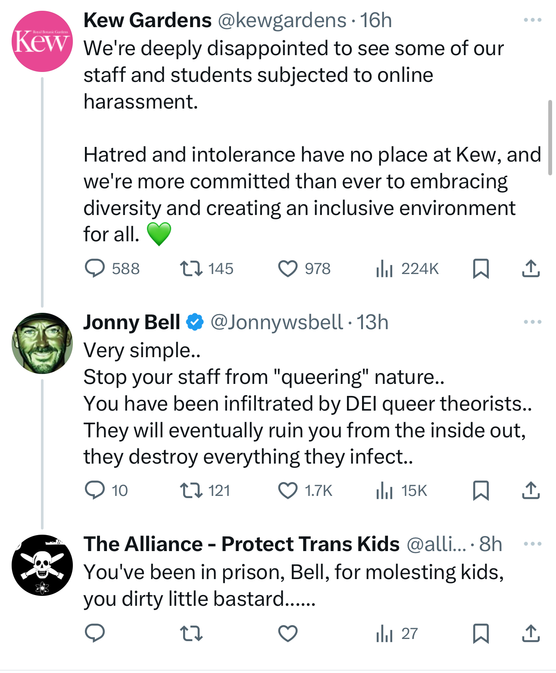Share Jonny Bell's tweet
Image resolution: width=556 pixels, height=673 pixels.
[x=531, y=490]
